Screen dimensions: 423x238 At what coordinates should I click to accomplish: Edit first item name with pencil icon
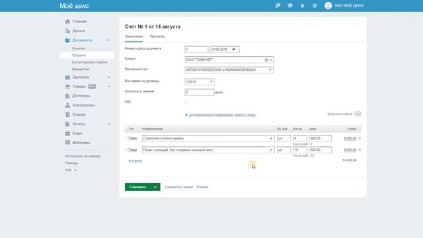click(271, 138)
